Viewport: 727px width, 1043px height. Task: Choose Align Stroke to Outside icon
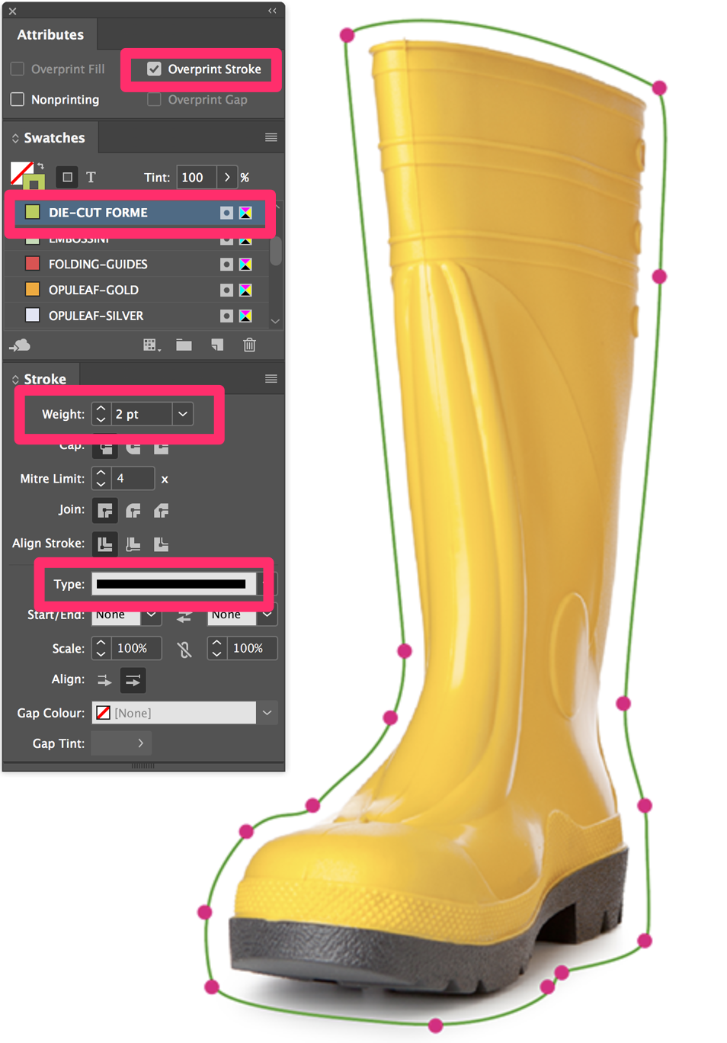(161, 544)
